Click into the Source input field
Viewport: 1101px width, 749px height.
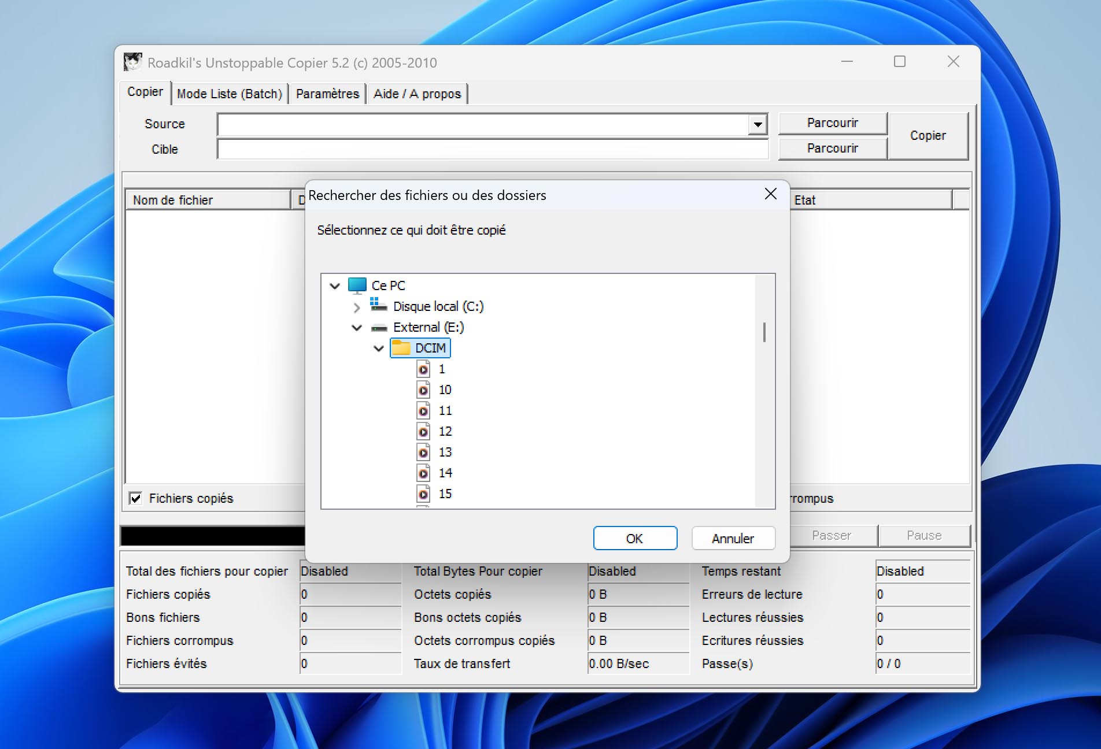[483, 124]
